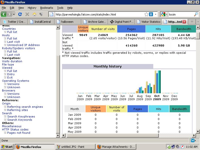Reload the page with the refresh icon
The image size is (200, 150).
pyautogui.click(x=20, y=14)
